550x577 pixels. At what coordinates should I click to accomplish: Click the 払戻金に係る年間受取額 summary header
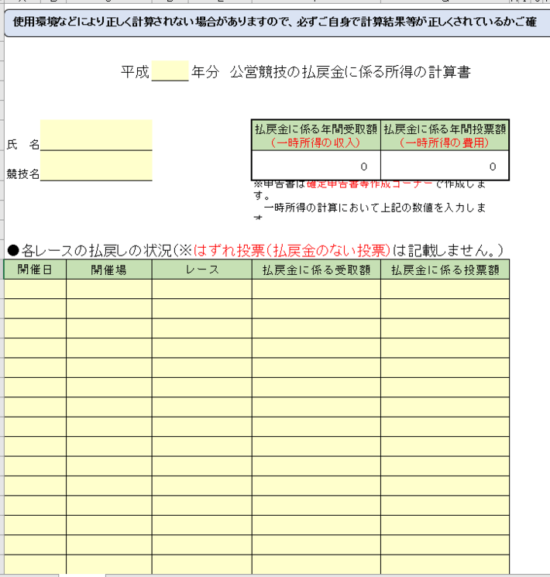click(x=316, y=136)
